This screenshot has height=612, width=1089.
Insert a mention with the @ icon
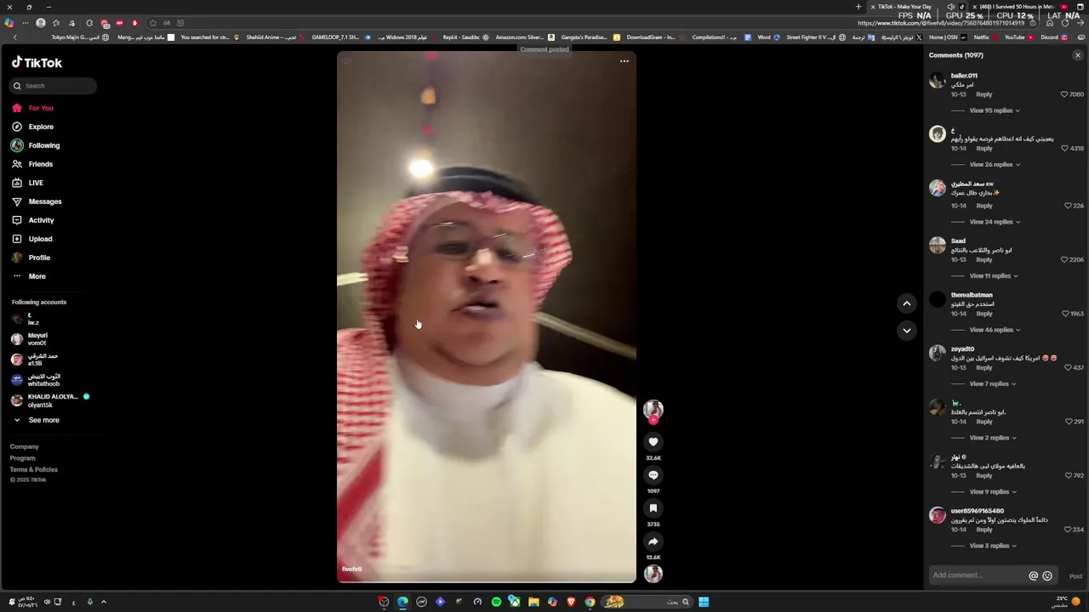[x=1034, y=575]
